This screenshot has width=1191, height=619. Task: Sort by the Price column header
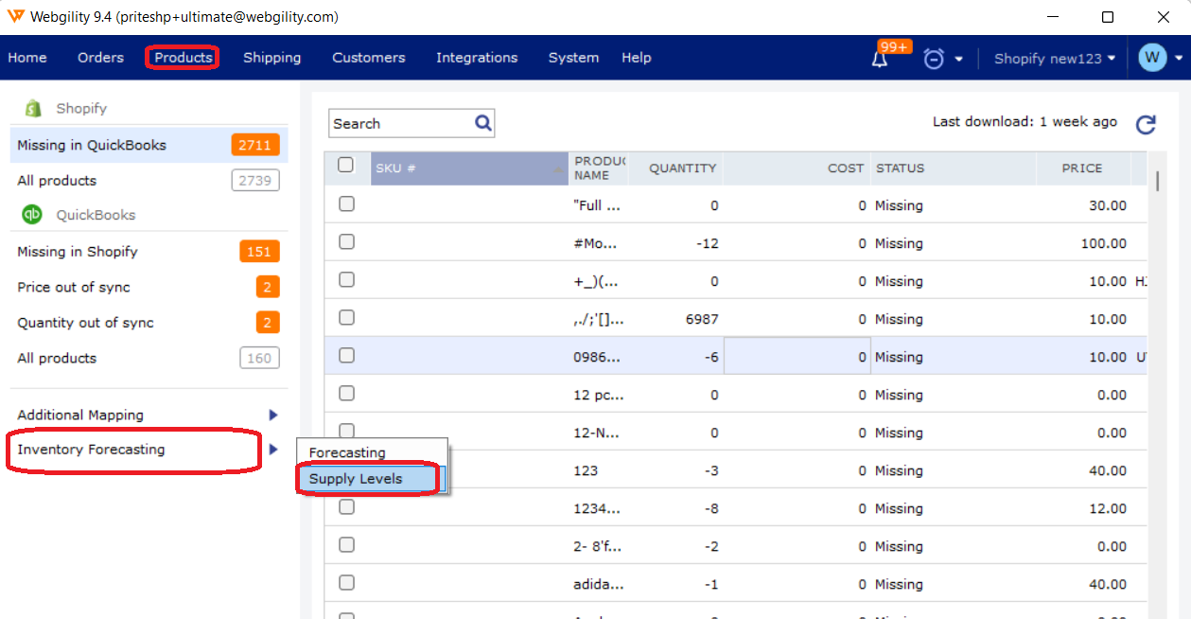coord(1082,168)
